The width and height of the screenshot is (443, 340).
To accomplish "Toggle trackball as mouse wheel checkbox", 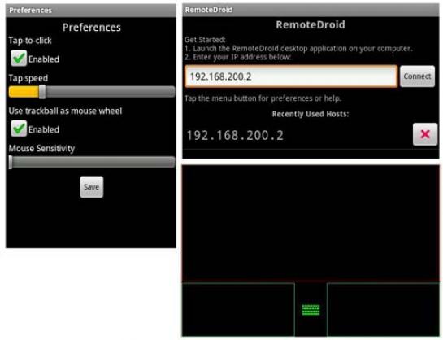I will click(x=19, y=129).
